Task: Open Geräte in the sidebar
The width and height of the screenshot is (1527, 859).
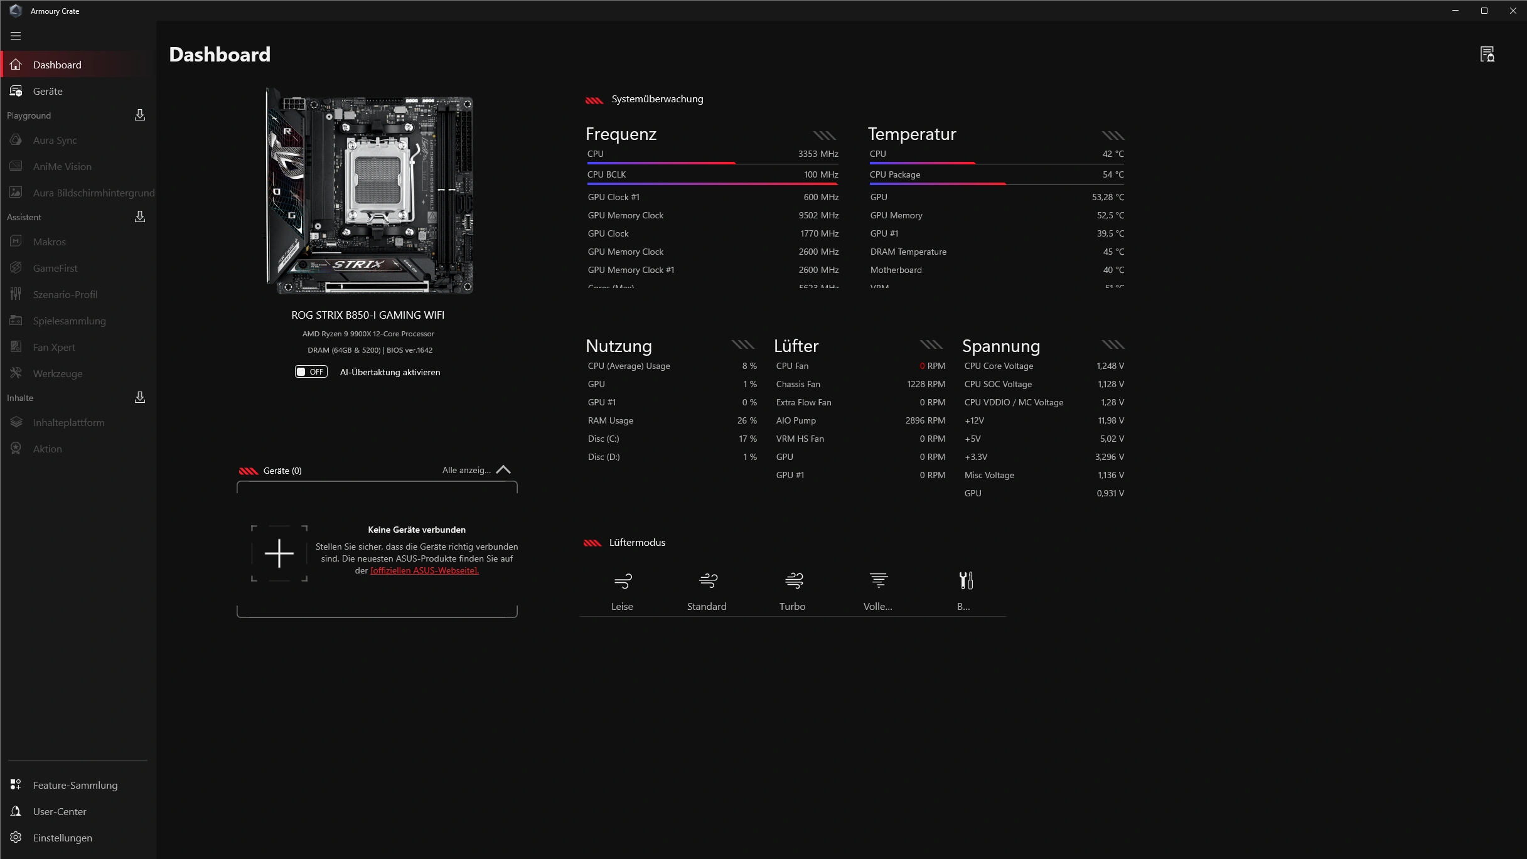Action: (x=48, y=91)
